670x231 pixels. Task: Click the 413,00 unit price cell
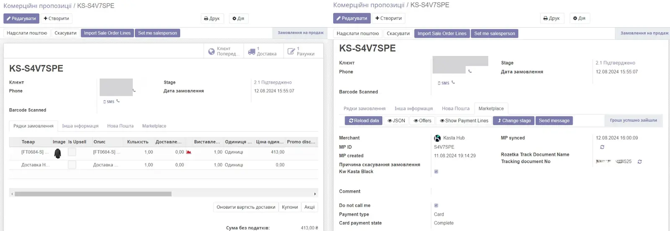[x=278, y=152]
